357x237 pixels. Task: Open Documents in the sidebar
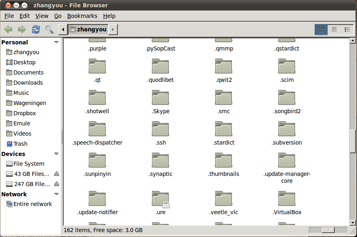(x=24, y=72)
